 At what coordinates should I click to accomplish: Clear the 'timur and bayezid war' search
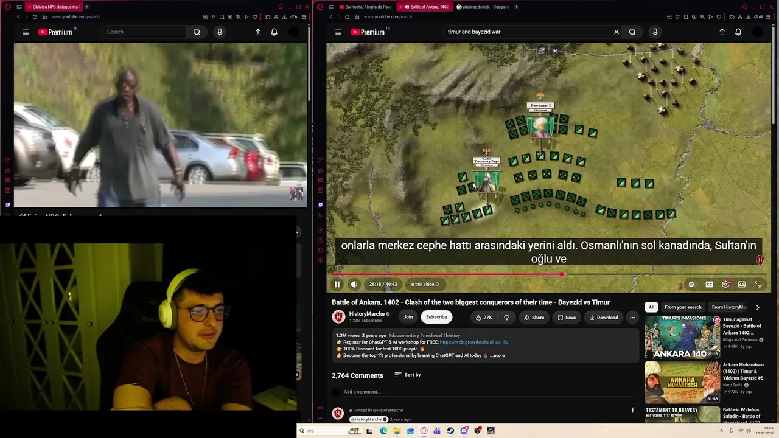coord(617,32)
